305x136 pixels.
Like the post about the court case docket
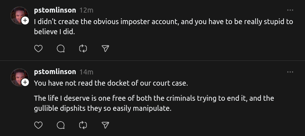38,125
